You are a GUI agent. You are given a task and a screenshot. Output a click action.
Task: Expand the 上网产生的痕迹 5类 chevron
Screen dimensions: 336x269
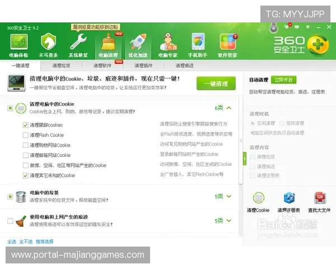[229, 220]
